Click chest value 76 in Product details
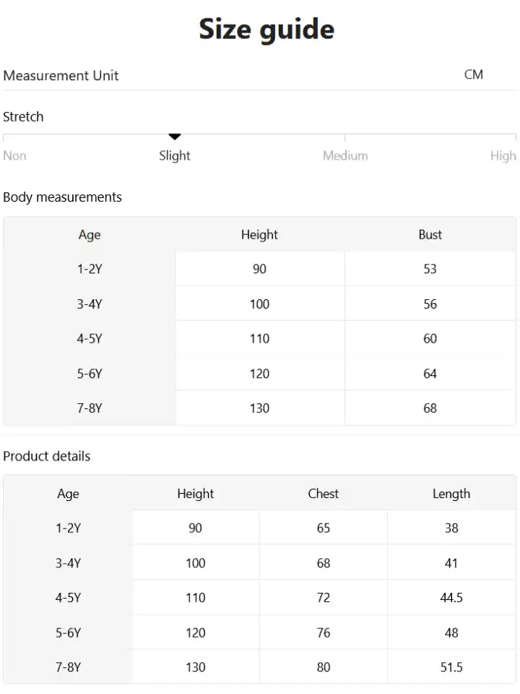 tap(324, 633)
